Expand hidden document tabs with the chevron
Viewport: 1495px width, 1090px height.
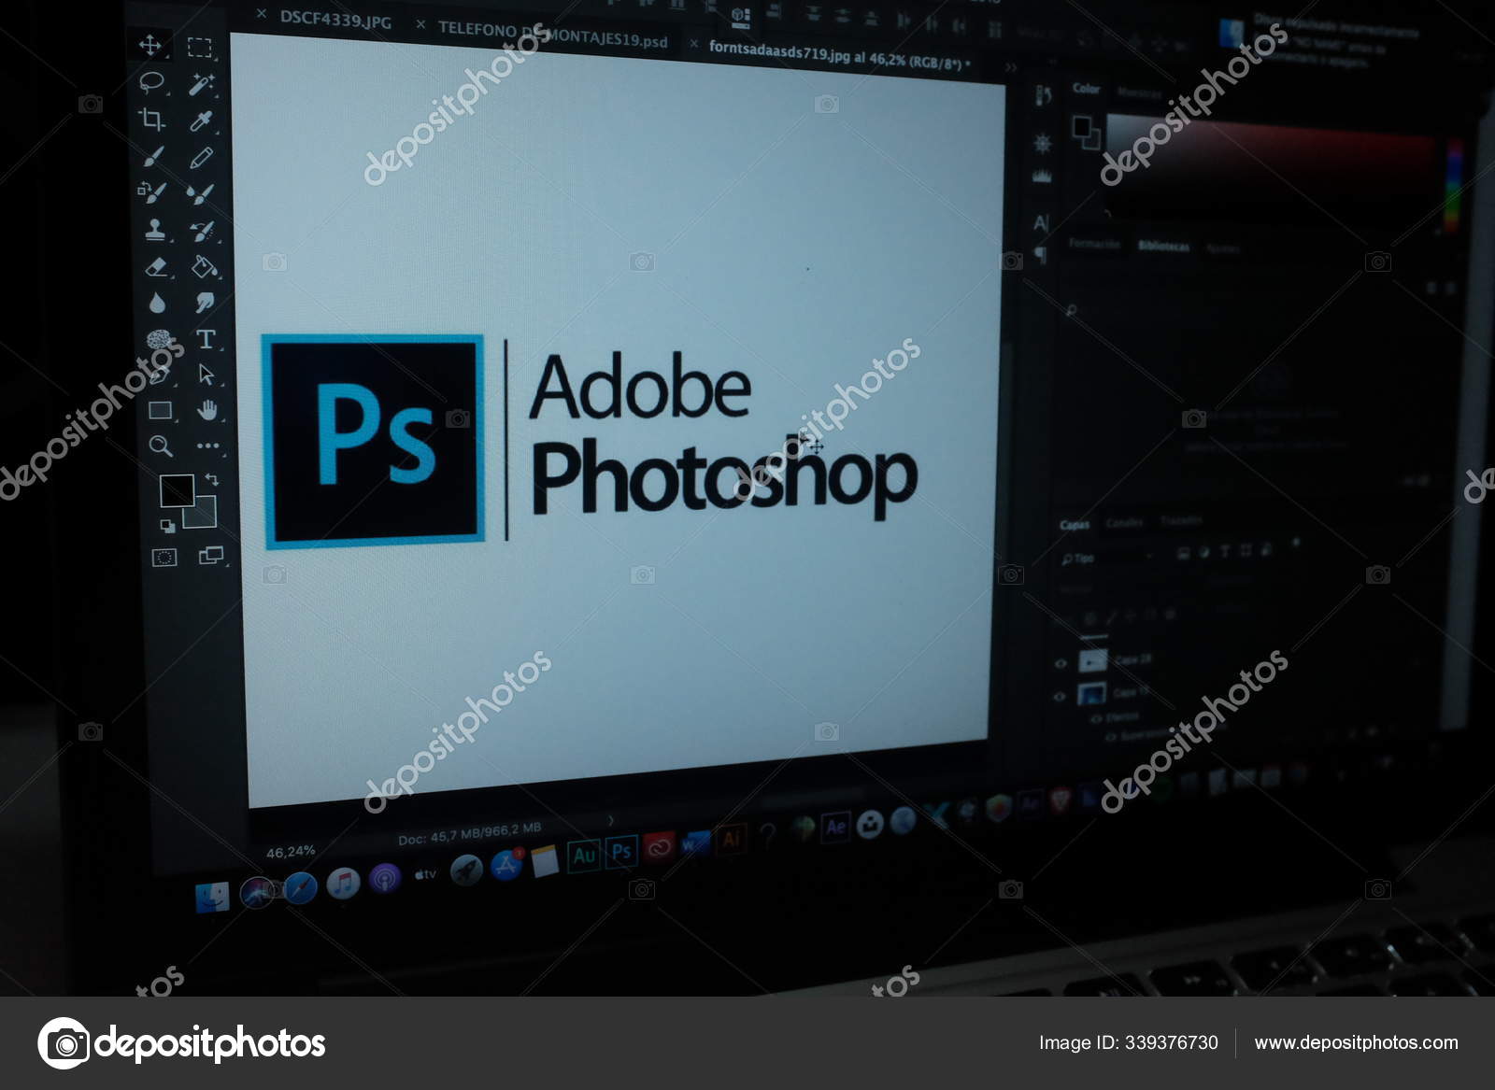[x=1007, y=67]
